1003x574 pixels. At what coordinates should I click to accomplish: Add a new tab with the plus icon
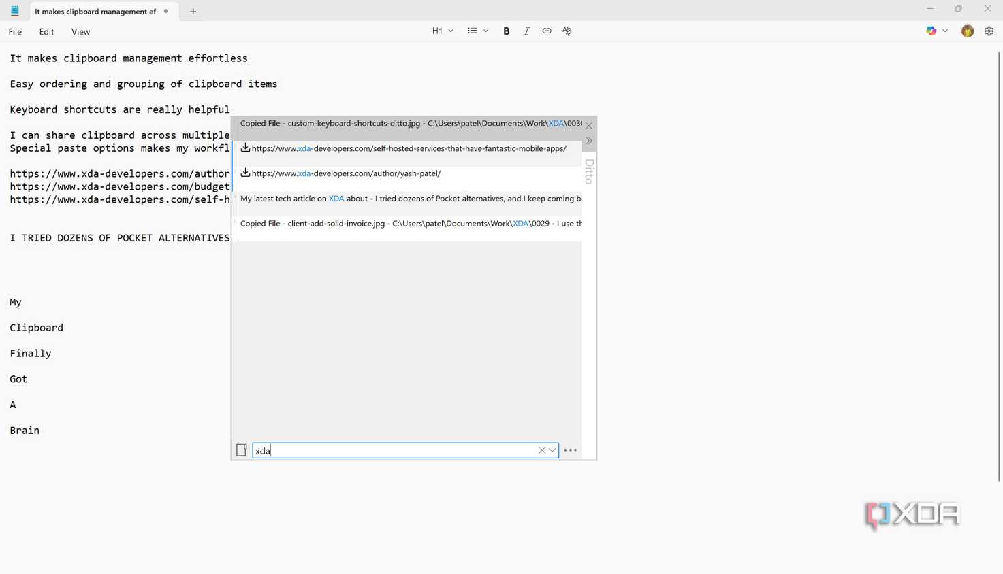pos(193,11)
